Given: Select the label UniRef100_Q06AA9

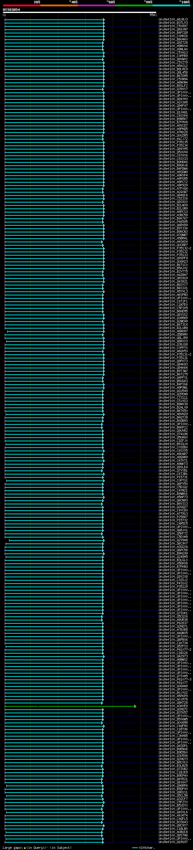Looking at the screenshot, I should click(x=173, y=686).
